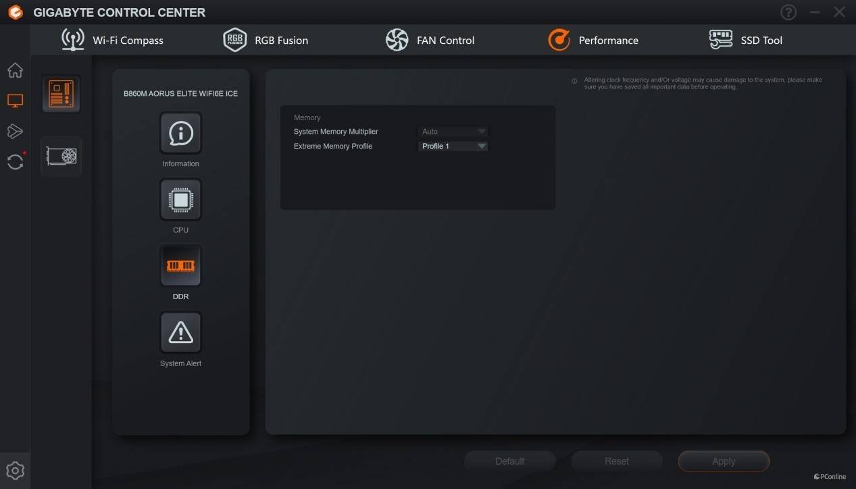Open the System Alert icon
The image size is (856, 489).
180,332
